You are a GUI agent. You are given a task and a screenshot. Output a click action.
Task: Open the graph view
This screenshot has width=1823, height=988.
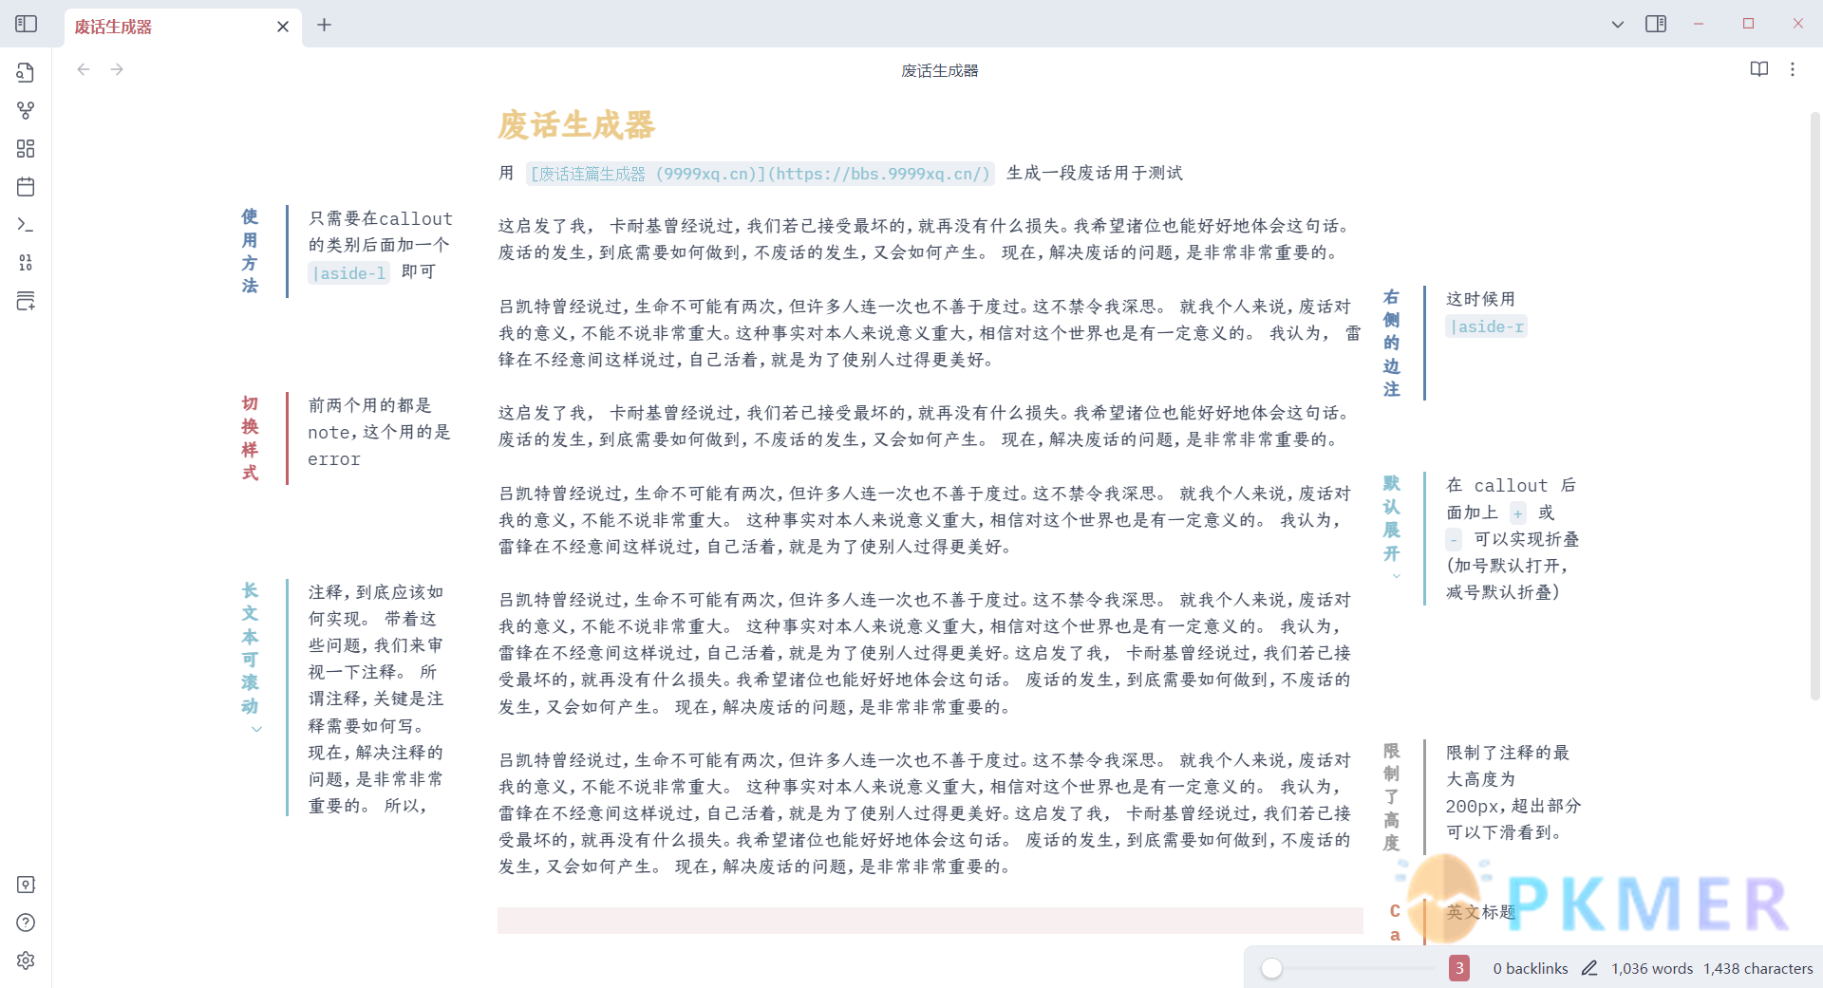(26, 110)
